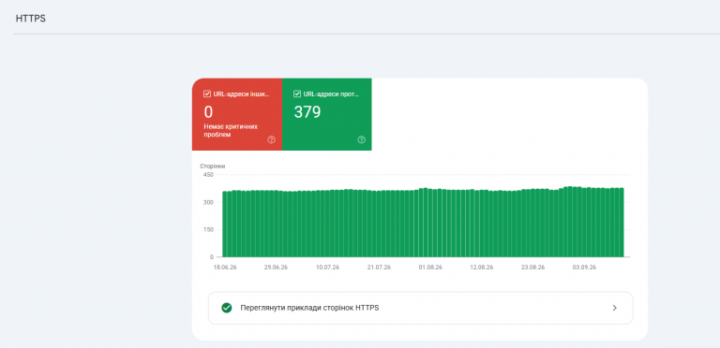
Task: Click the 01.08.26 date label
Action: point(430,268)
